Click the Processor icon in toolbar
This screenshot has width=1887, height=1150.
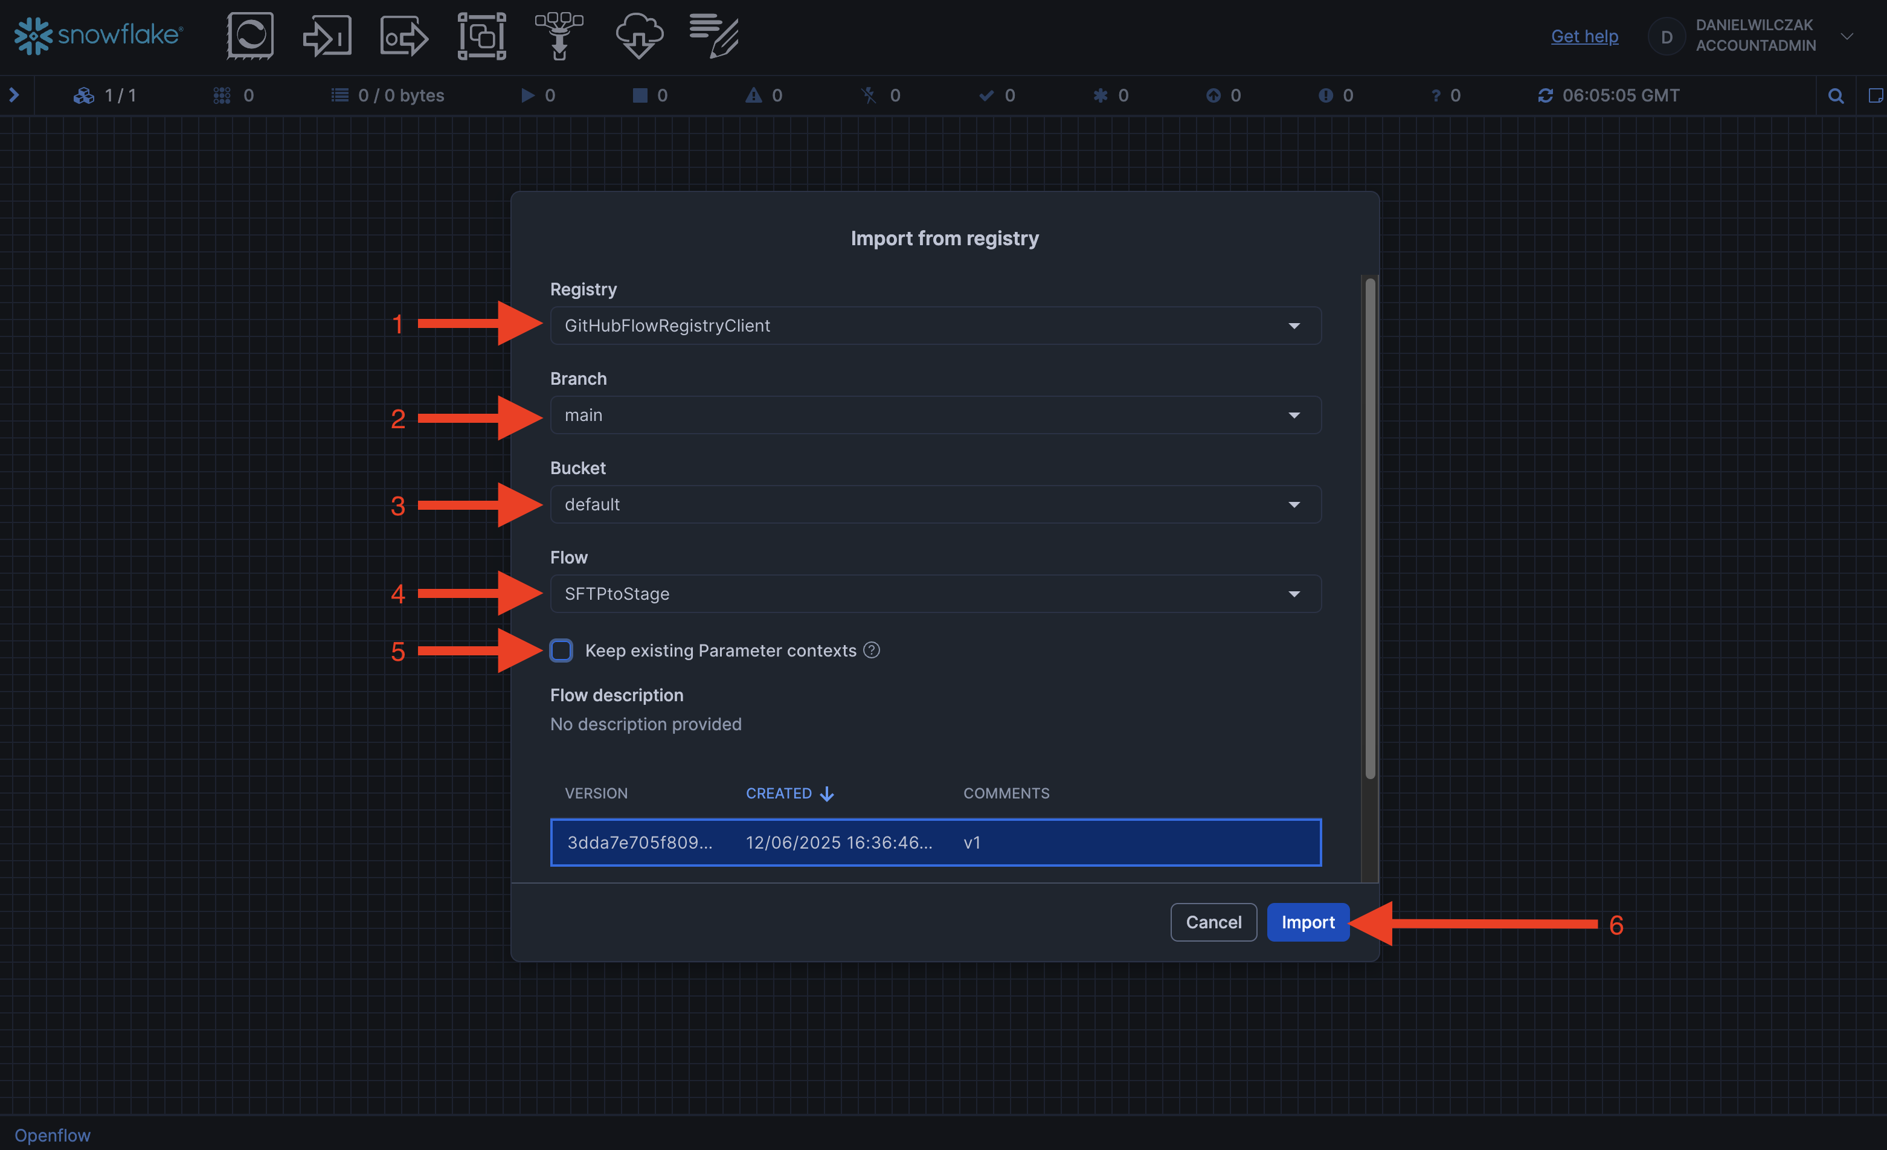pyautogui.click(x=249, y=35)
